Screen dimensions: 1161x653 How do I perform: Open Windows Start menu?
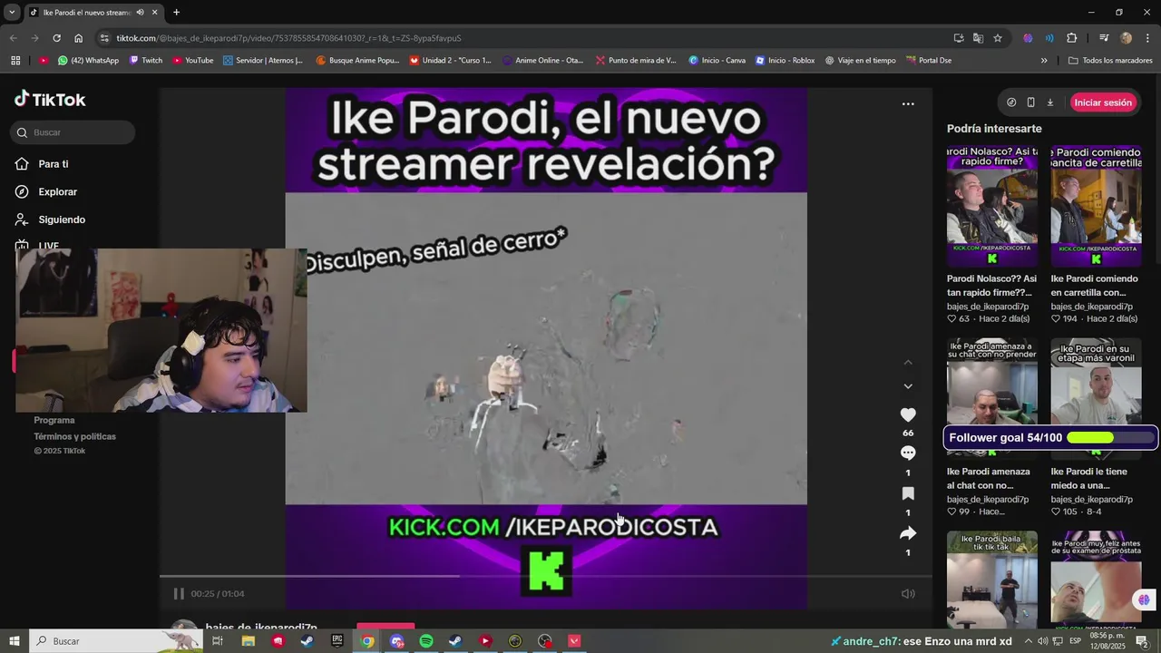pyautogui.click(x=15, y=641)
